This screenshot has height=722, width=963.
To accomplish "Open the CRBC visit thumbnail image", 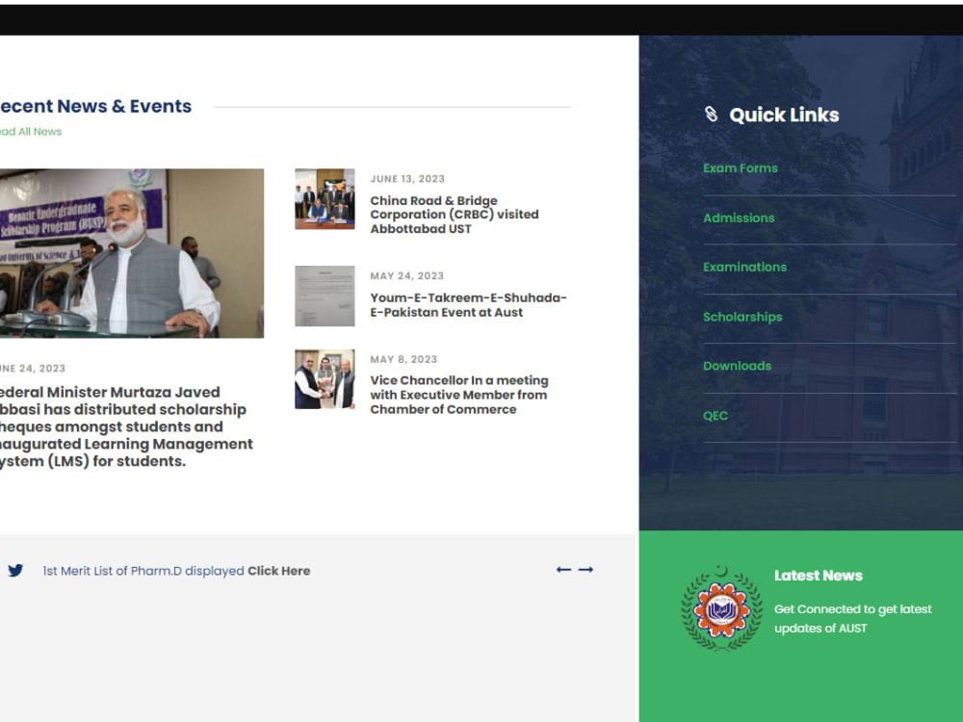I will [325, 199].
